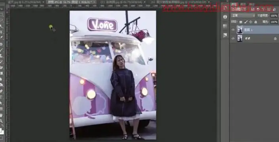Toggle type layer filter icon
The width and height of the screenshot is (279, 142).
pos(263,9)
